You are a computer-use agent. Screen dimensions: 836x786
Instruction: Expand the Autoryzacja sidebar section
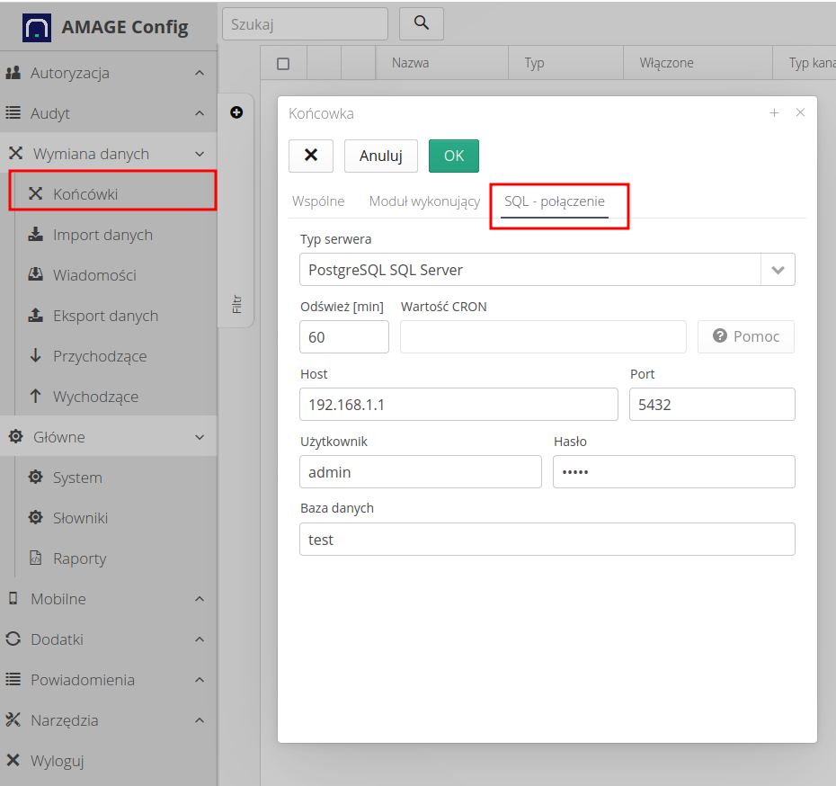pyautogui.click(x=108, y=73)
